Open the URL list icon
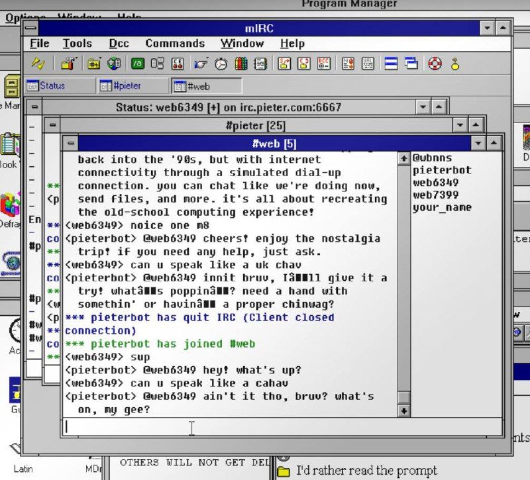530x480 pixels. coord(368,64)
